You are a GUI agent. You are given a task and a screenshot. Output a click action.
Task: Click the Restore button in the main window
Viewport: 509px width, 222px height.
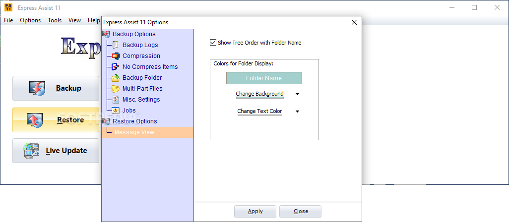[x=56, y=120]
